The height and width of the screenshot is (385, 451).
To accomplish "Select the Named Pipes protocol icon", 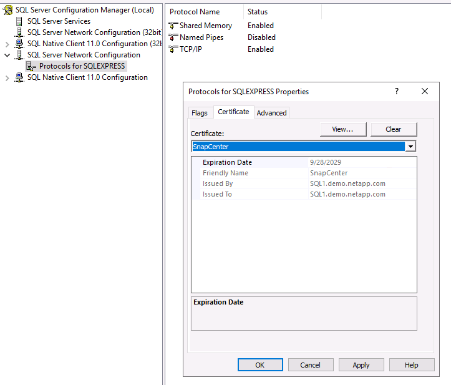I will pyautogui.click(x=173, y=37).
